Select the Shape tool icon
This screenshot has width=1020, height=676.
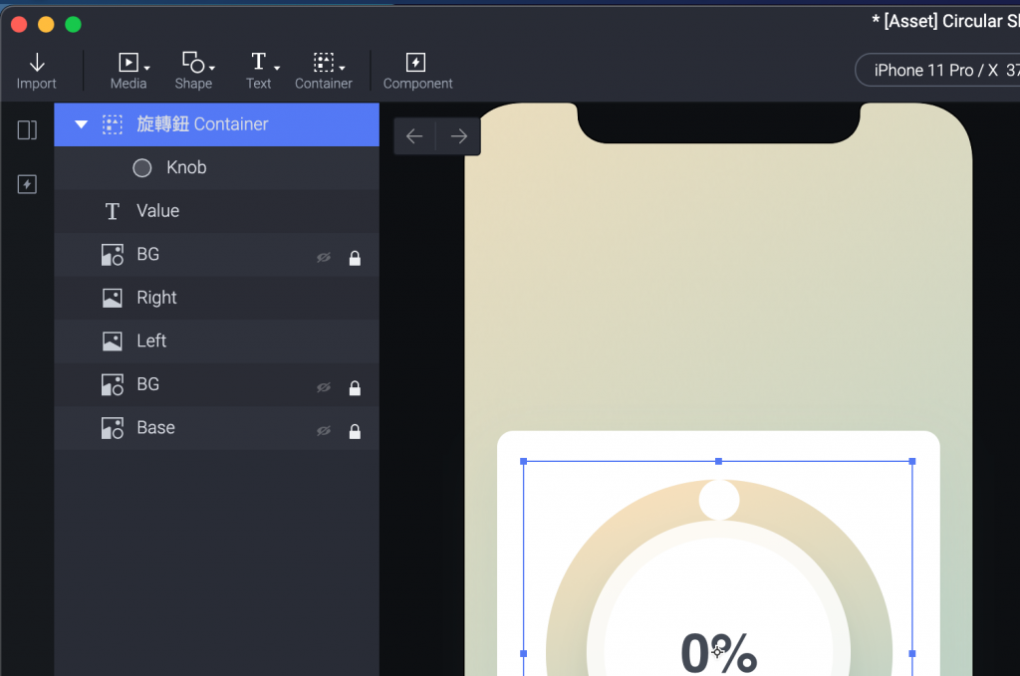coord(193,63)
